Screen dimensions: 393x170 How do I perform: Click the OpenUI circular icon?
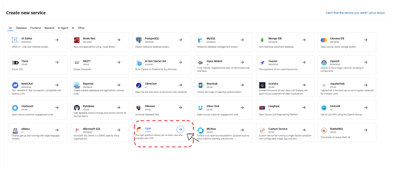click(324, 63)
